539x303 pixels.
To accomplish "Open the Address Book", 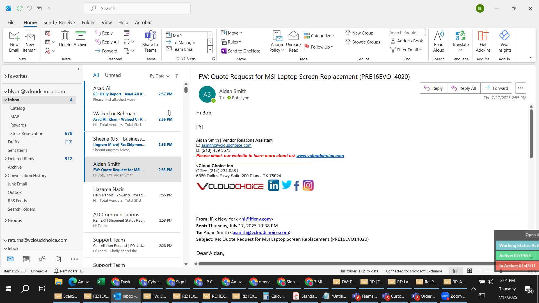I will tap(407, 41).
